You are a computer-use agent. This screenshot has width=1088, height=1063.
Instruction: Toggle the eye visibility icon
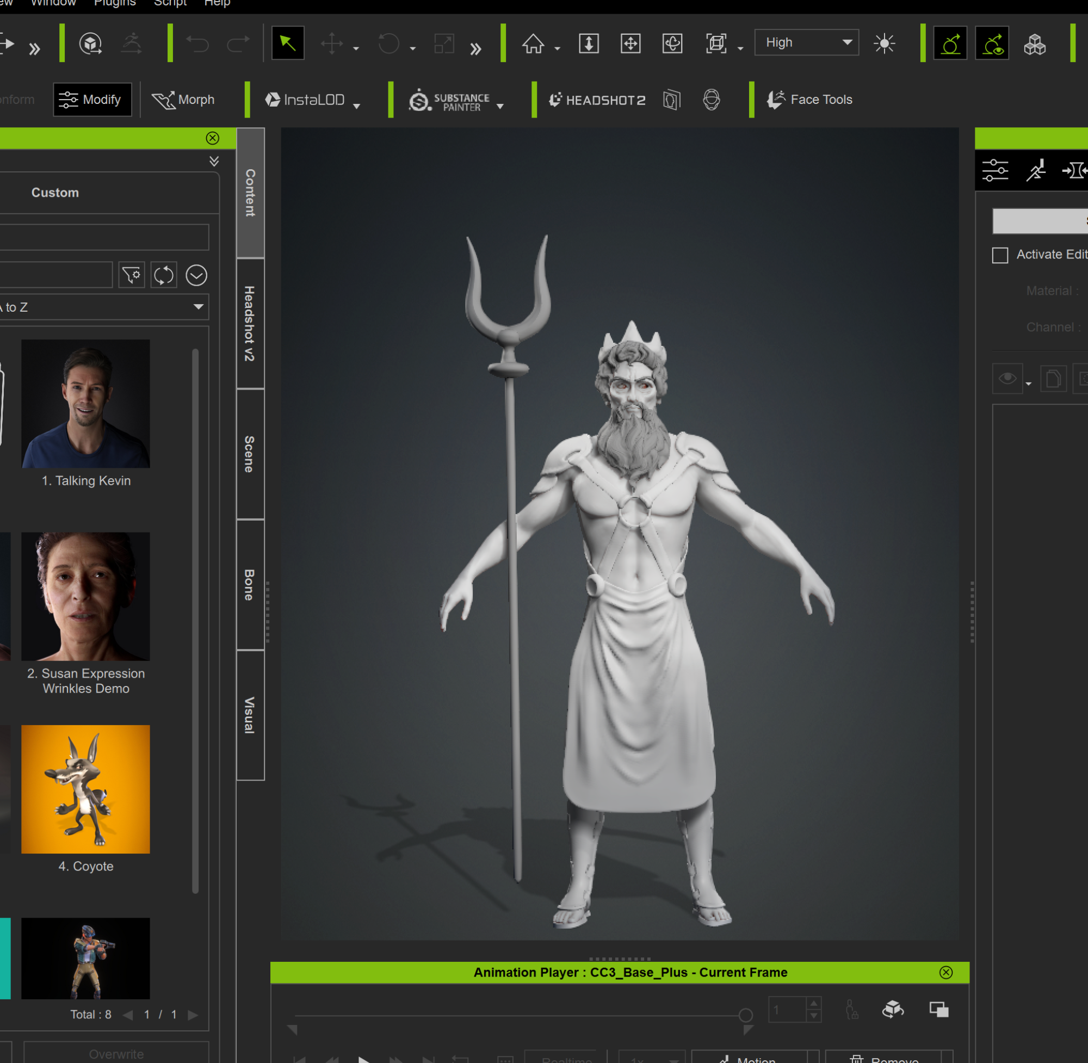[x=1007, y=379]
